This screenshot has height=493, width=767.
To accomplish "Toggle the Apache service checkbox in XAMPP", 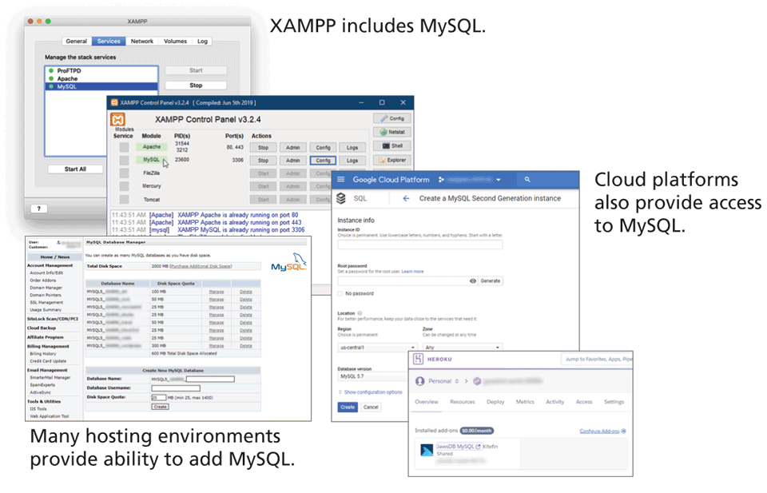I will 124,148.
